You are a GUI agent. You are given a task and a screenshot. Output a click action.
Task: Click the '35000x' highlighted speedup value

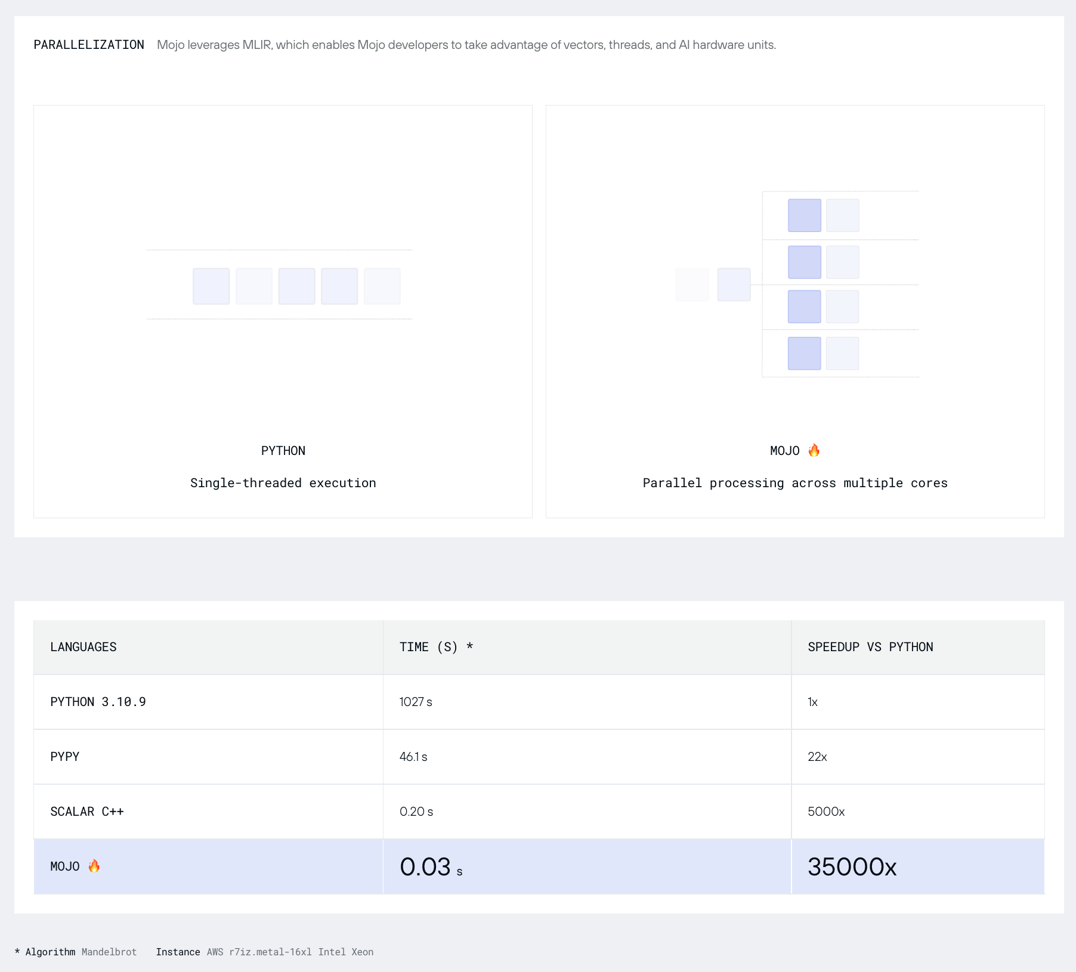(852, 867)
